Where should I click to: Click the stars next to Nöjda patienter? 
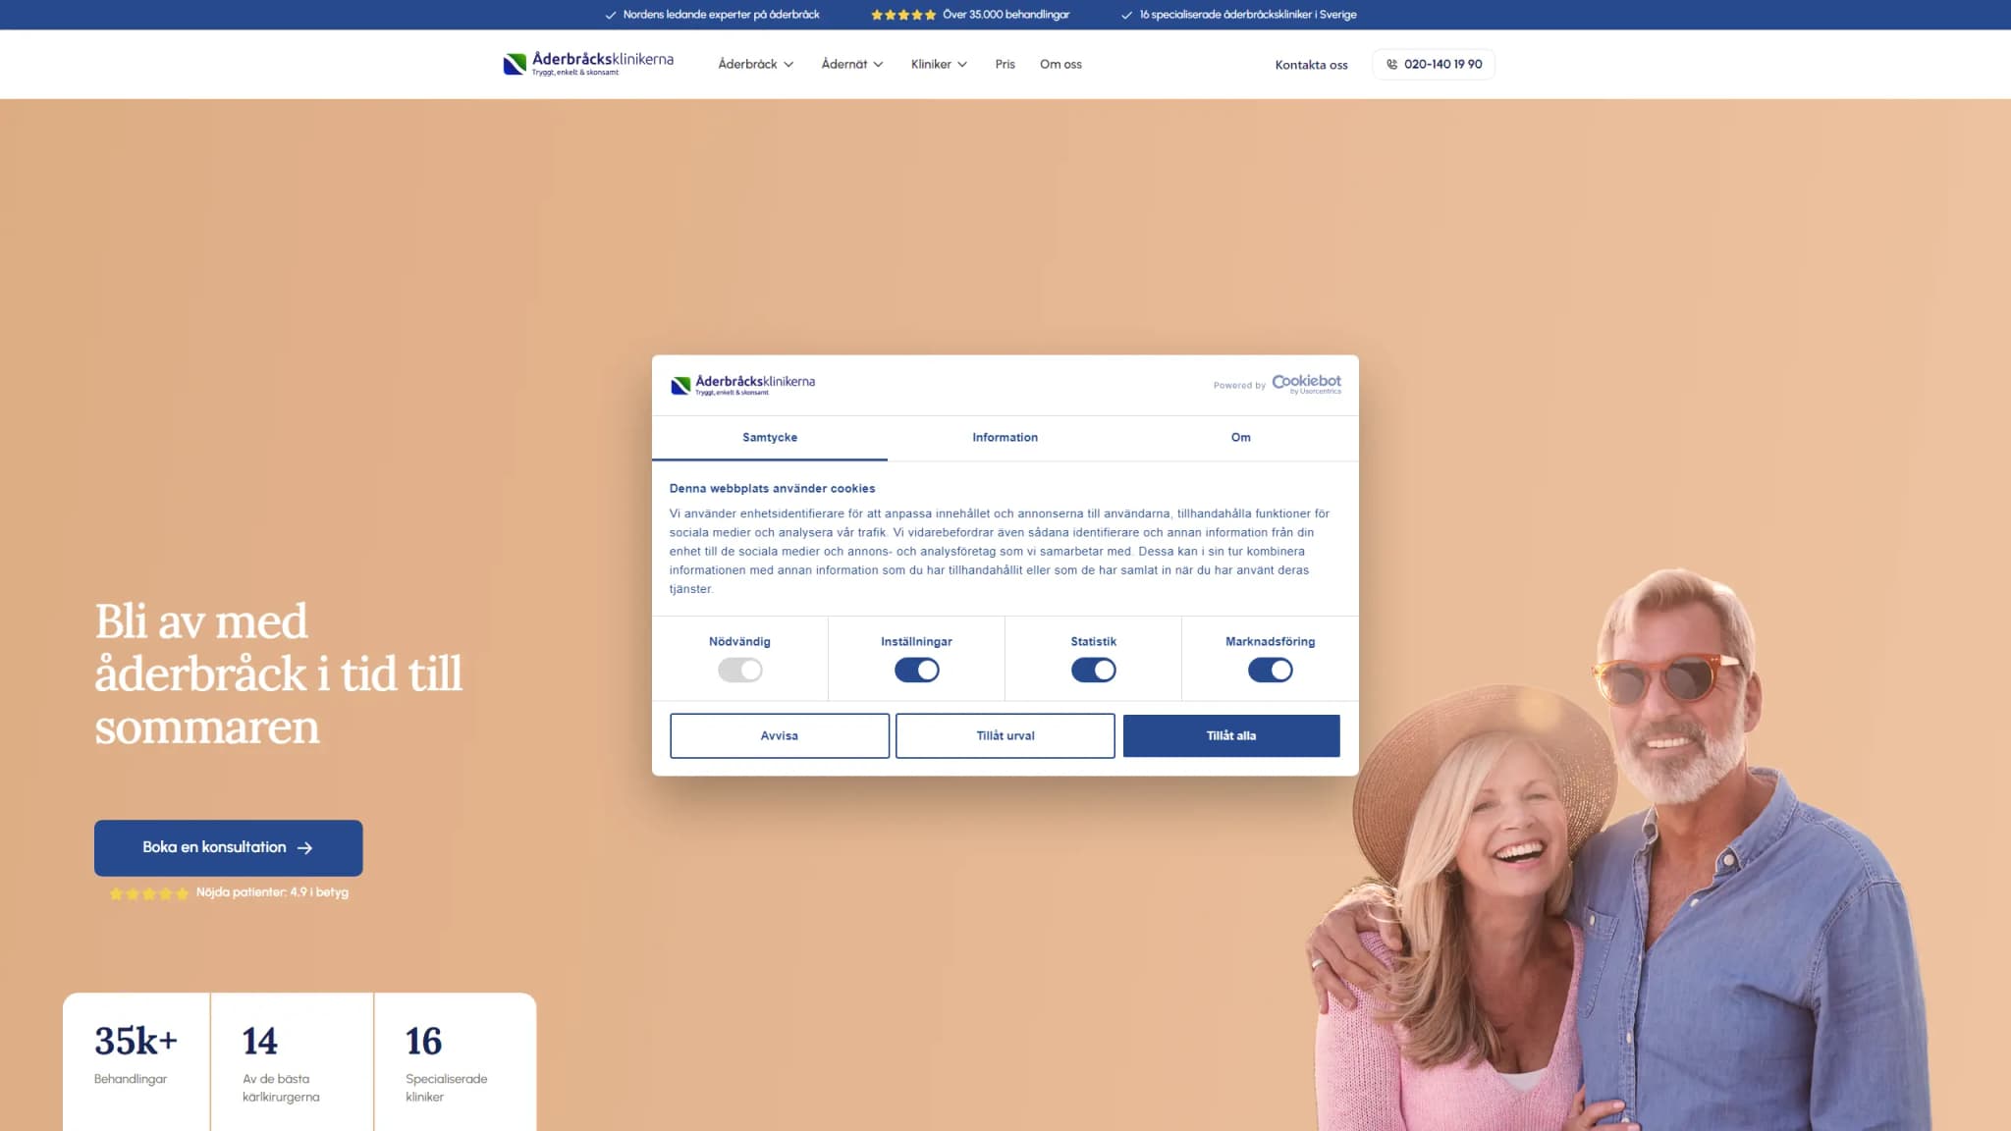click(149, 893)
